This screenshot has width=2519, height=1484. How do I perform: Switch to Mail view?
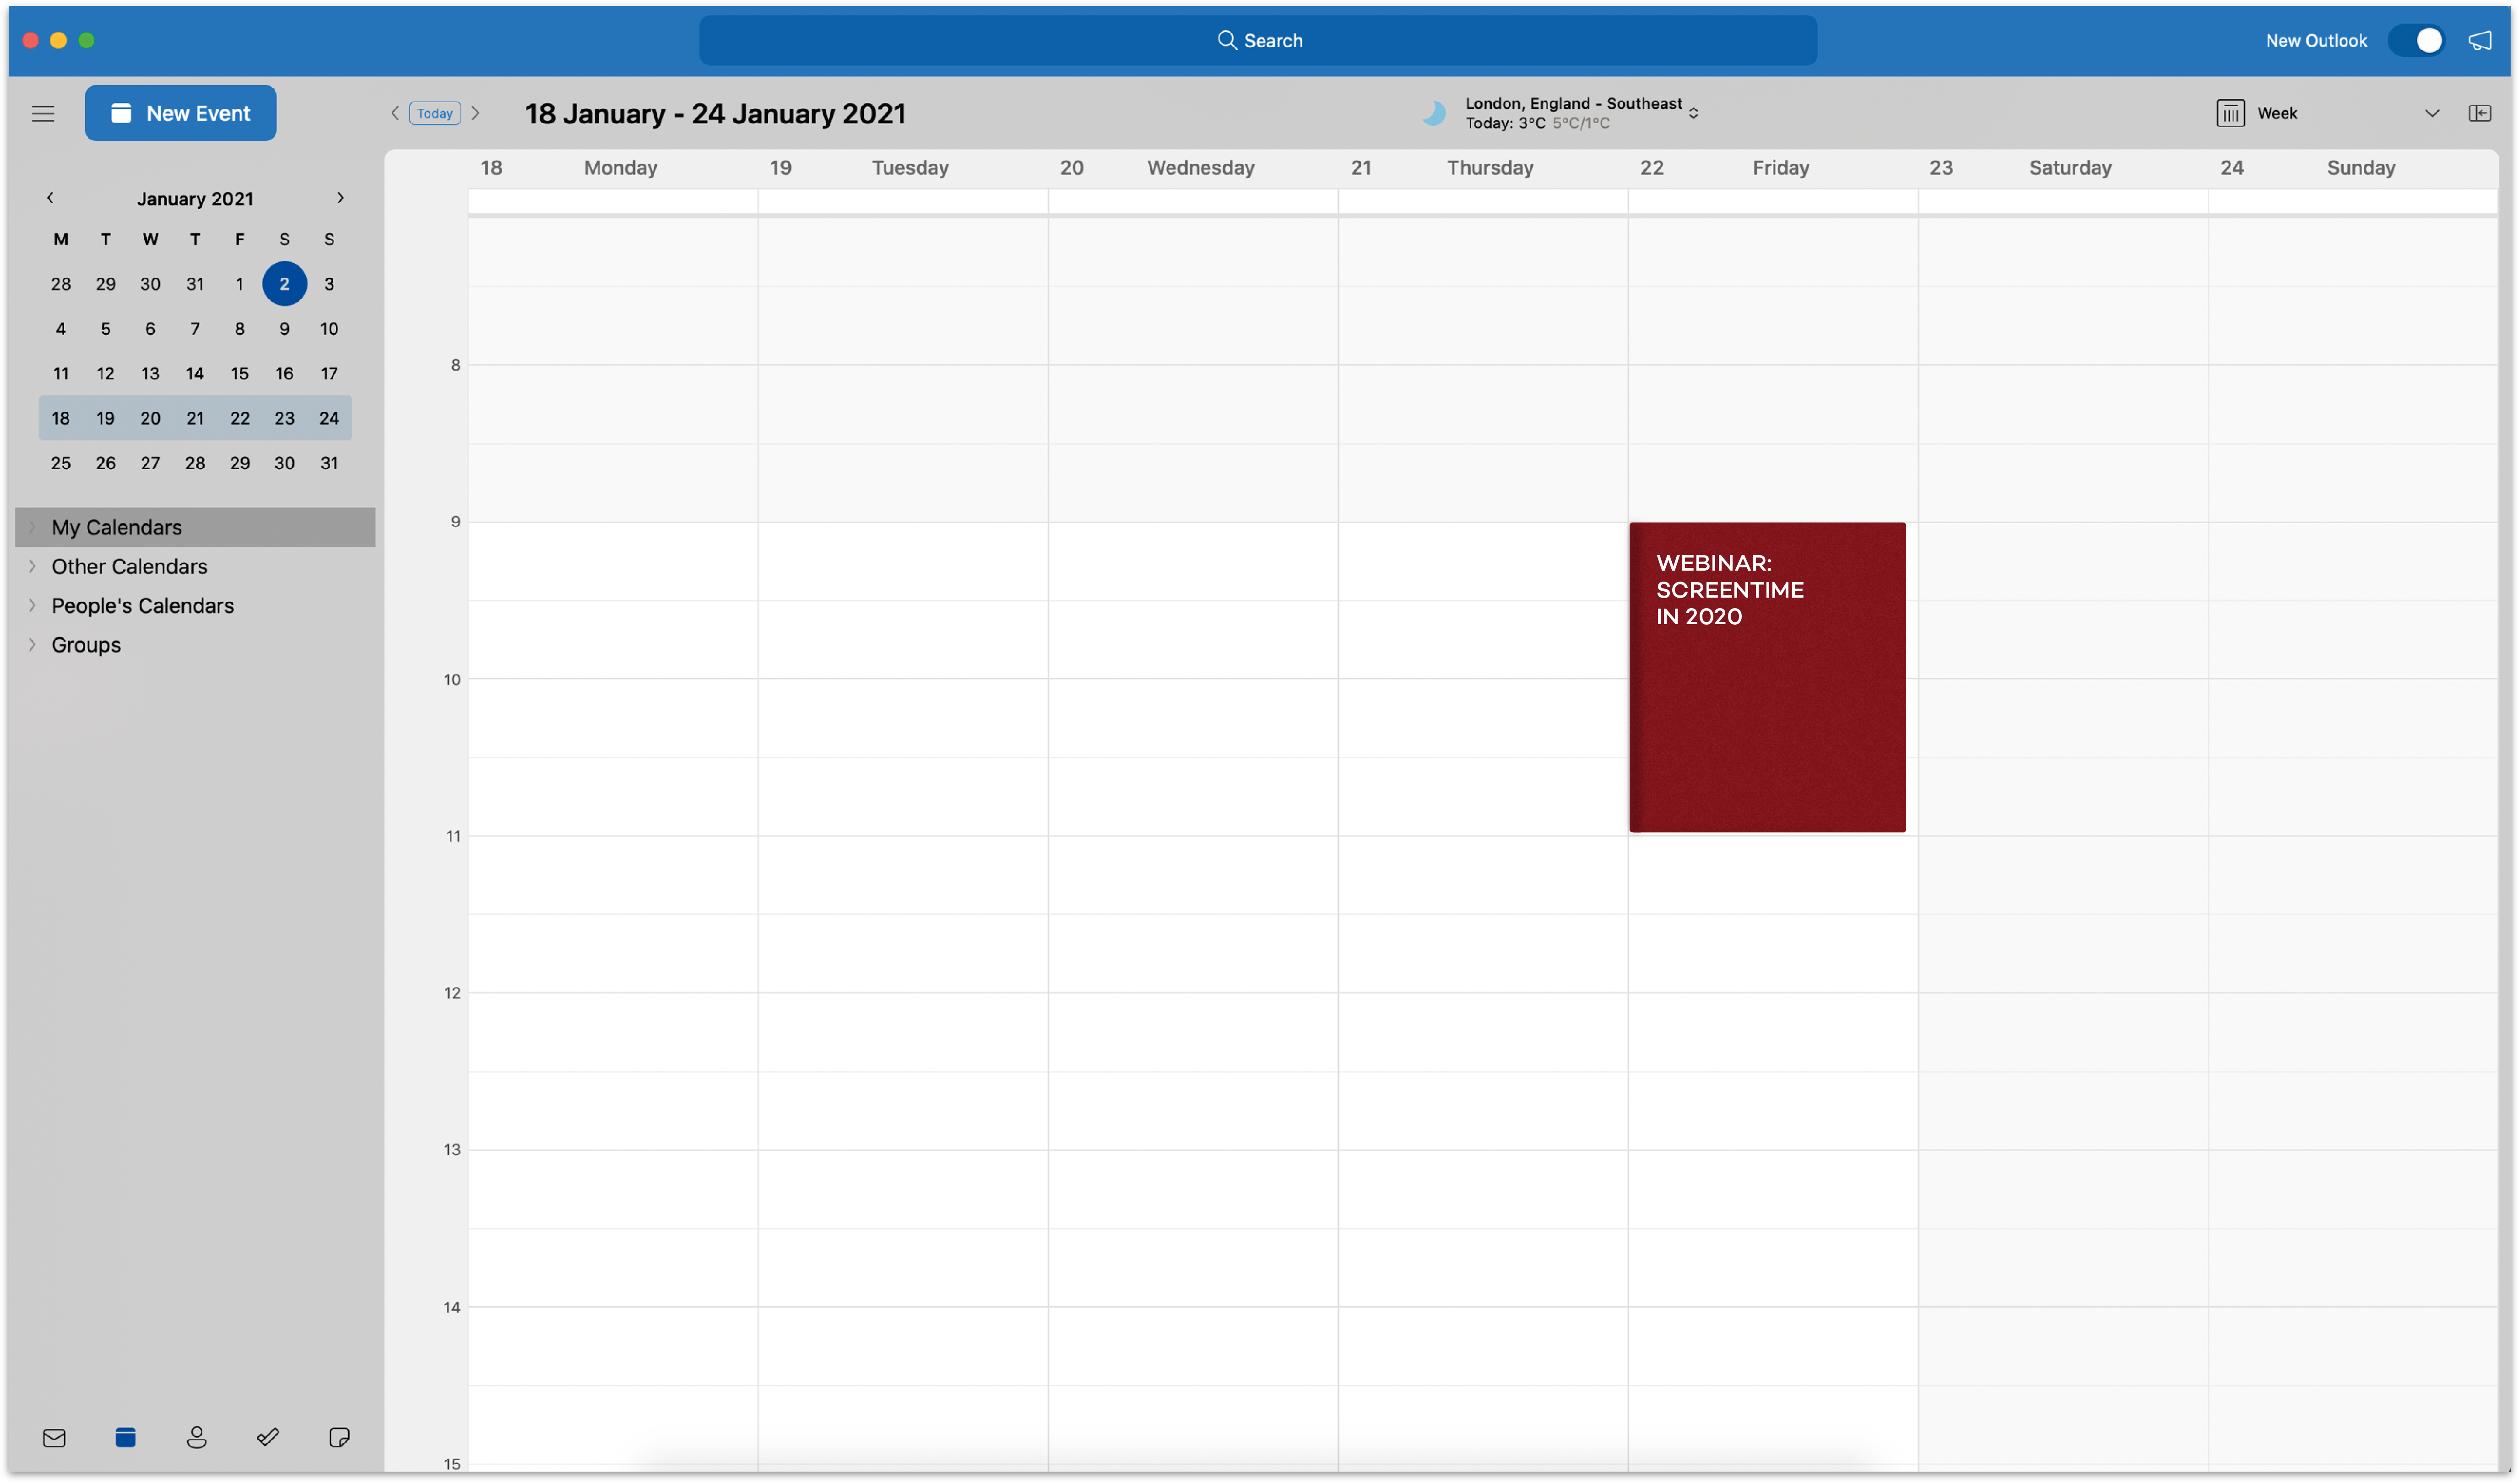point(54,1438)
